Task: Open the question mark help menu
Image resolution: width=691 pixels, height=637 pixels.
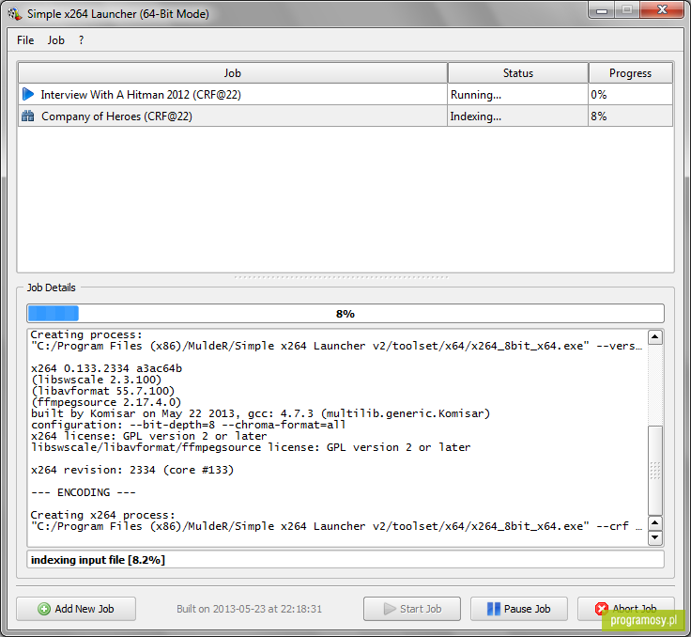Action: click(81, 40)
